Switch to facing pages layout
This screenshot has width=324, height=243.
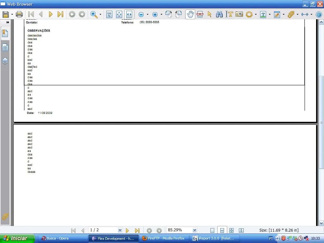coord(241,230)
